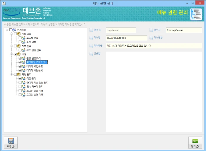This screenshot has height=151, width=206.
Task: Select the 데이타 백업(&B) item label
Action: click(35, 66)
